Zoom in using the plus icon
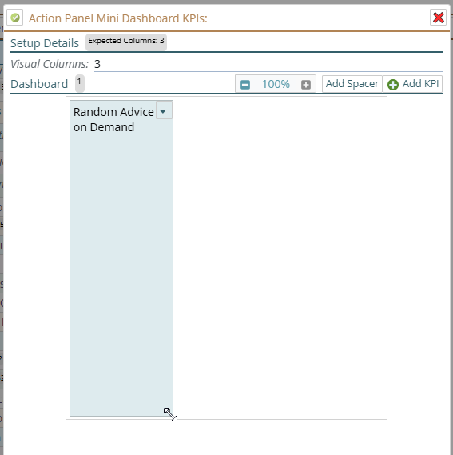 click(x=306, y=85)
